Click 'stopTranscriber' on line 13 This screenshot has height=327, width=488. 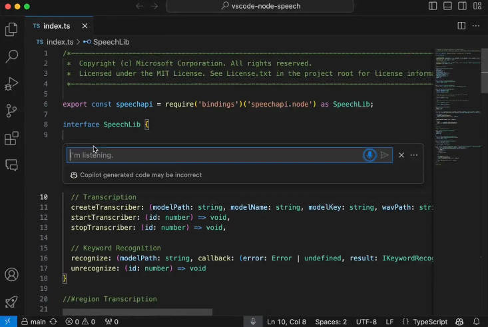coord(101,228)
